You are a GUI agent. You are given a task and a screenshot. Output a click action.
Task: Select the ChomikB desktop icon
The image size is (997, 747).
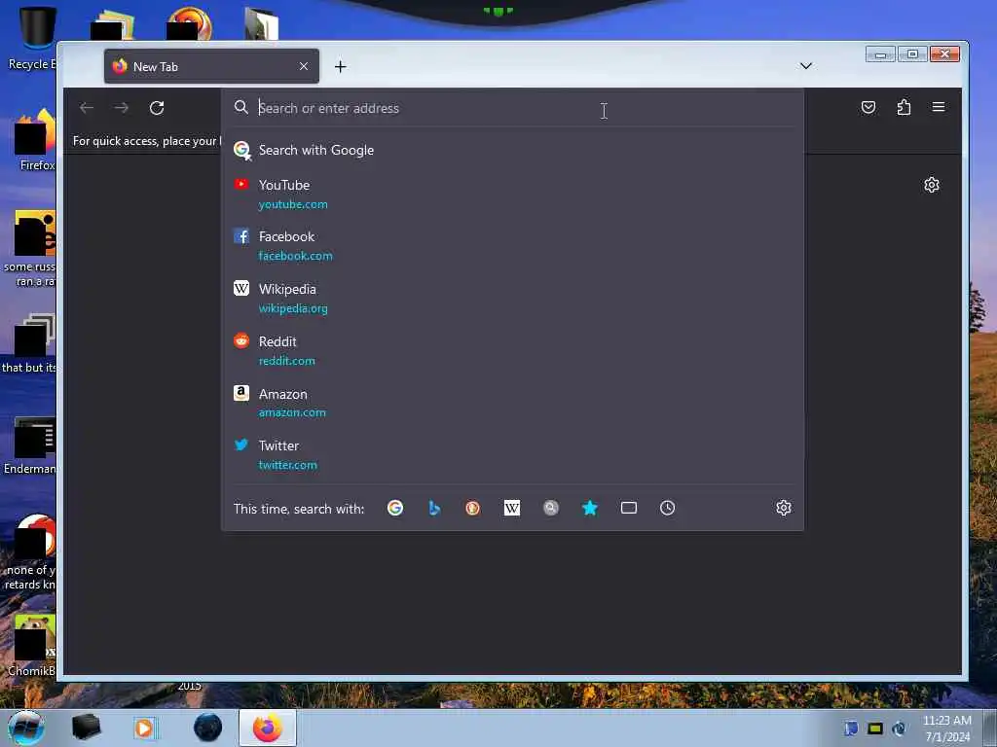click(33, 645)
